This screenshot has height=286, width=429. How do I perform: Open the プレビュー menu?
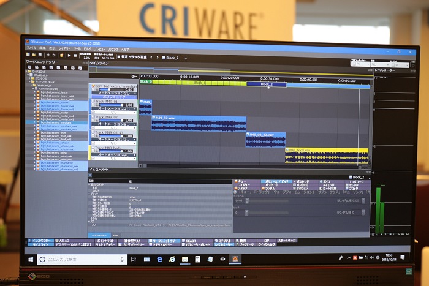[x=99, y=49]
